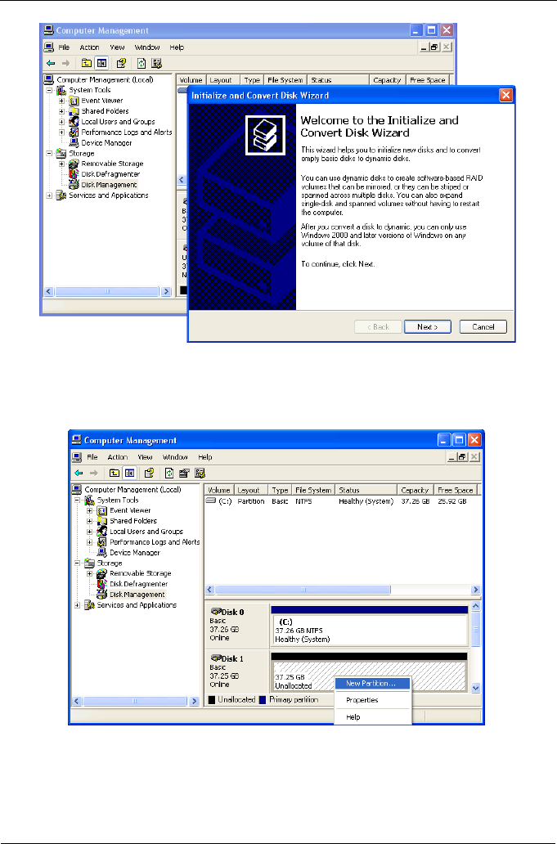Click the Status column header in lower window
557x844 pixels.
pos(366,491)
